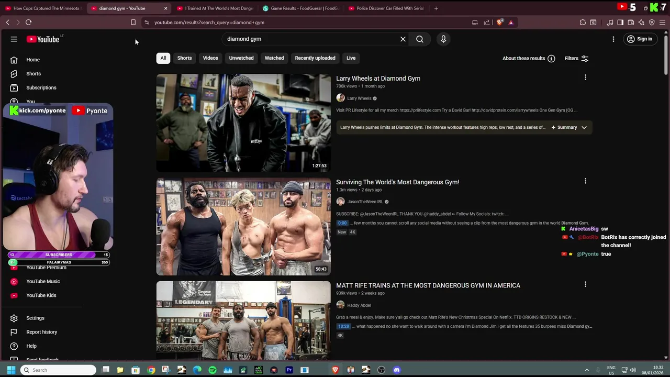Open Leo AI sparkle icon
The width and height of the screenshot is (670, 377).
pos(641,23)
